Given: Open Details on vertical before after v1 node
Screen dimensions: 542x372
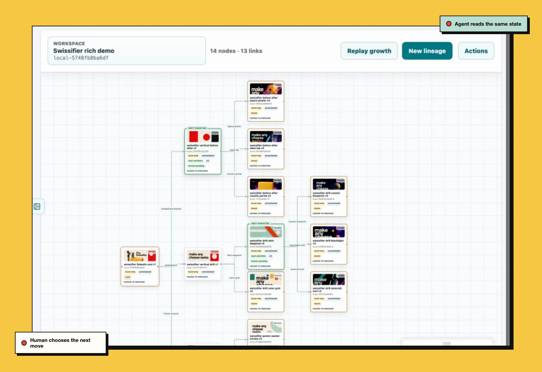Looking at the screenshot, I should pos(215,133).
